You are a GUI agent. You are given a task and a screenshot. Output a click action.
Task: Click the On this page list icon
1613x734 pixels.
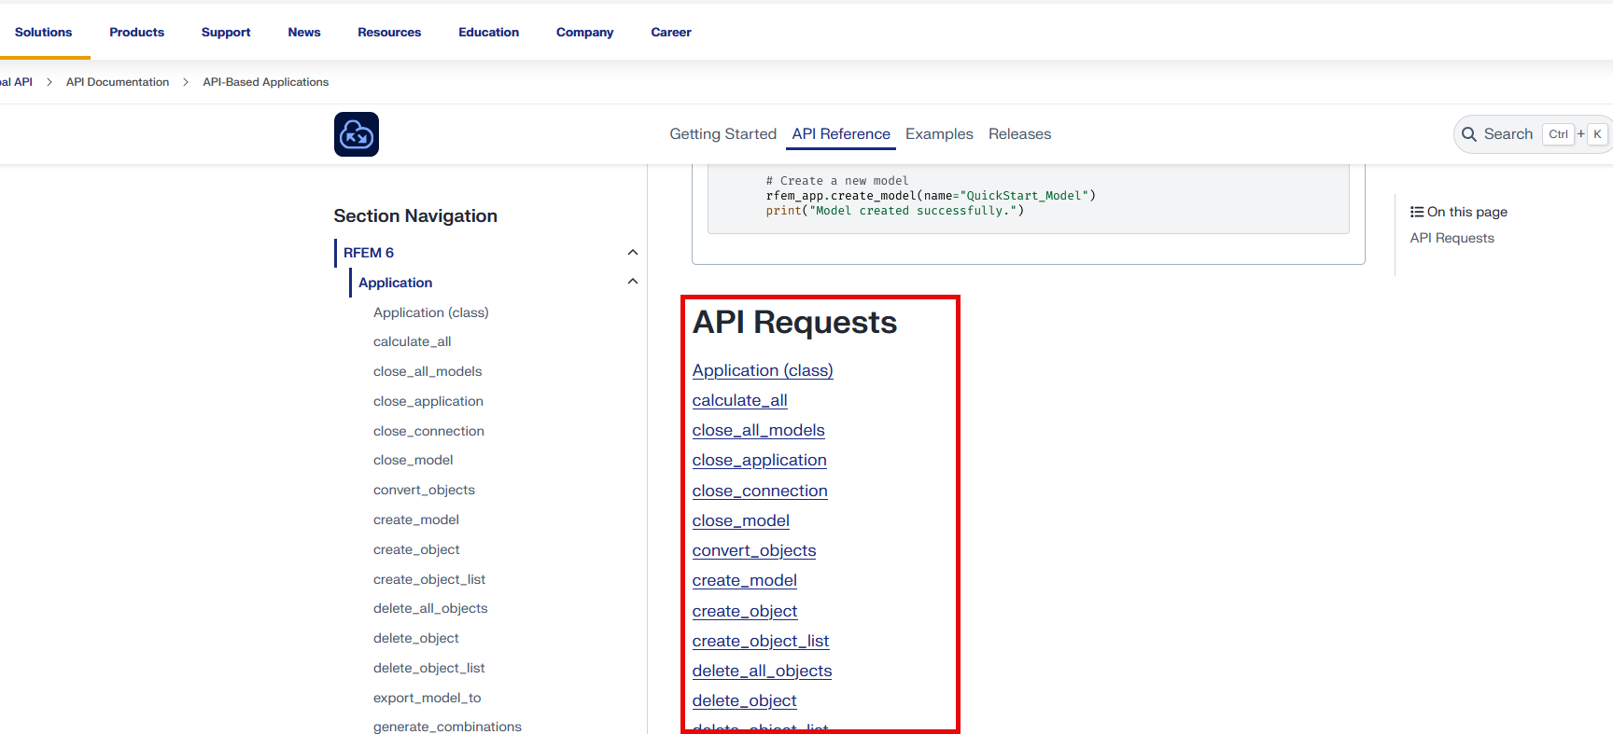click(1417, 212)
